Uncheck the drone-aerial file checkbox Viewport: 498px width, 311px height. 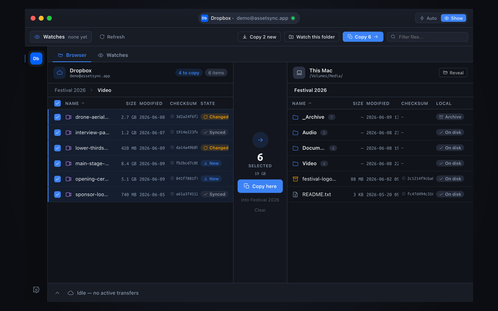[58, 117]
